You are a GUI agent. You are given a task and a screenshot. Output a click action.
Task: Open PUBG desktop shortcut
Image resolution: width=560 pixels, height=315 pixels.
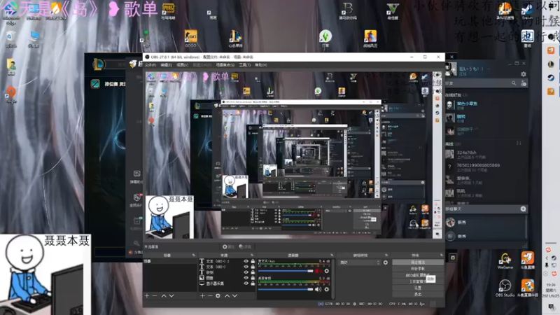pos(168,11)
